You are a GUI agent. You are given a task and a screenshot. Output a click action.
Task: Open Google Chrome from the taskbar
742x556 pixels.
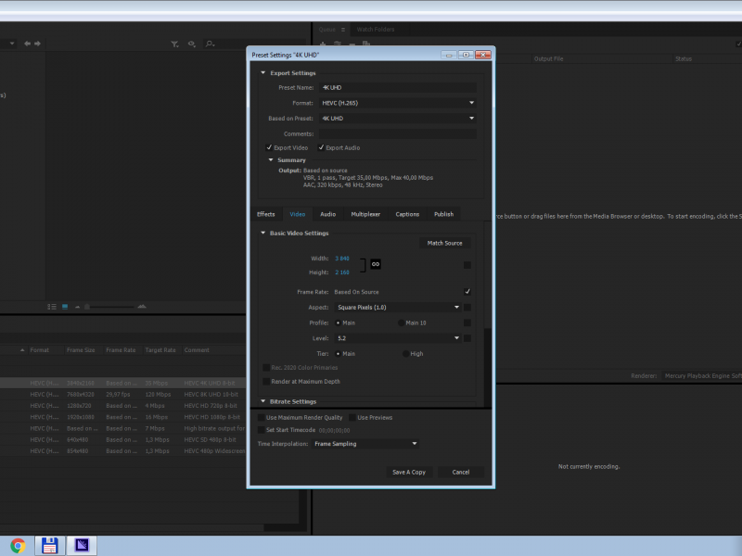tap(18, 546)
